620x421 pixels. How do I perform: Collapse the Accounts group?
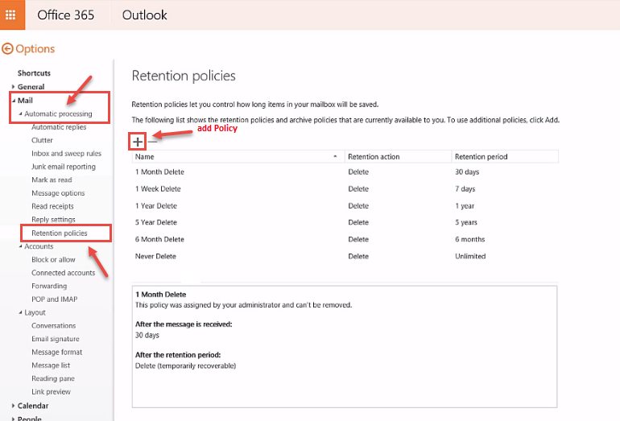click(x=21, y=246)
